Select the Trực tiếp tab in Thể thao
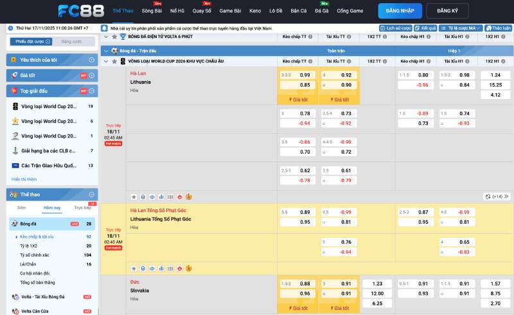 point(82,208)
